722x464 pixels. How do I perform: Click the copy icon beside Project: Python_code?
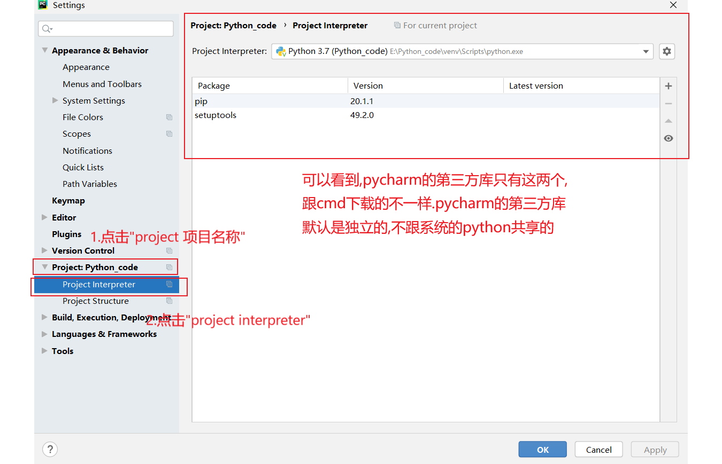click(169, 268)
